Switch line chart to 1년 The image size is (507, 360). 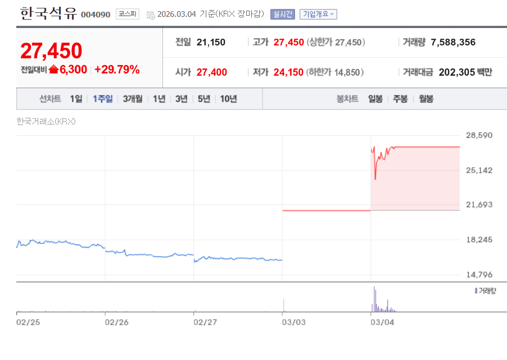[x=159, y=99]
